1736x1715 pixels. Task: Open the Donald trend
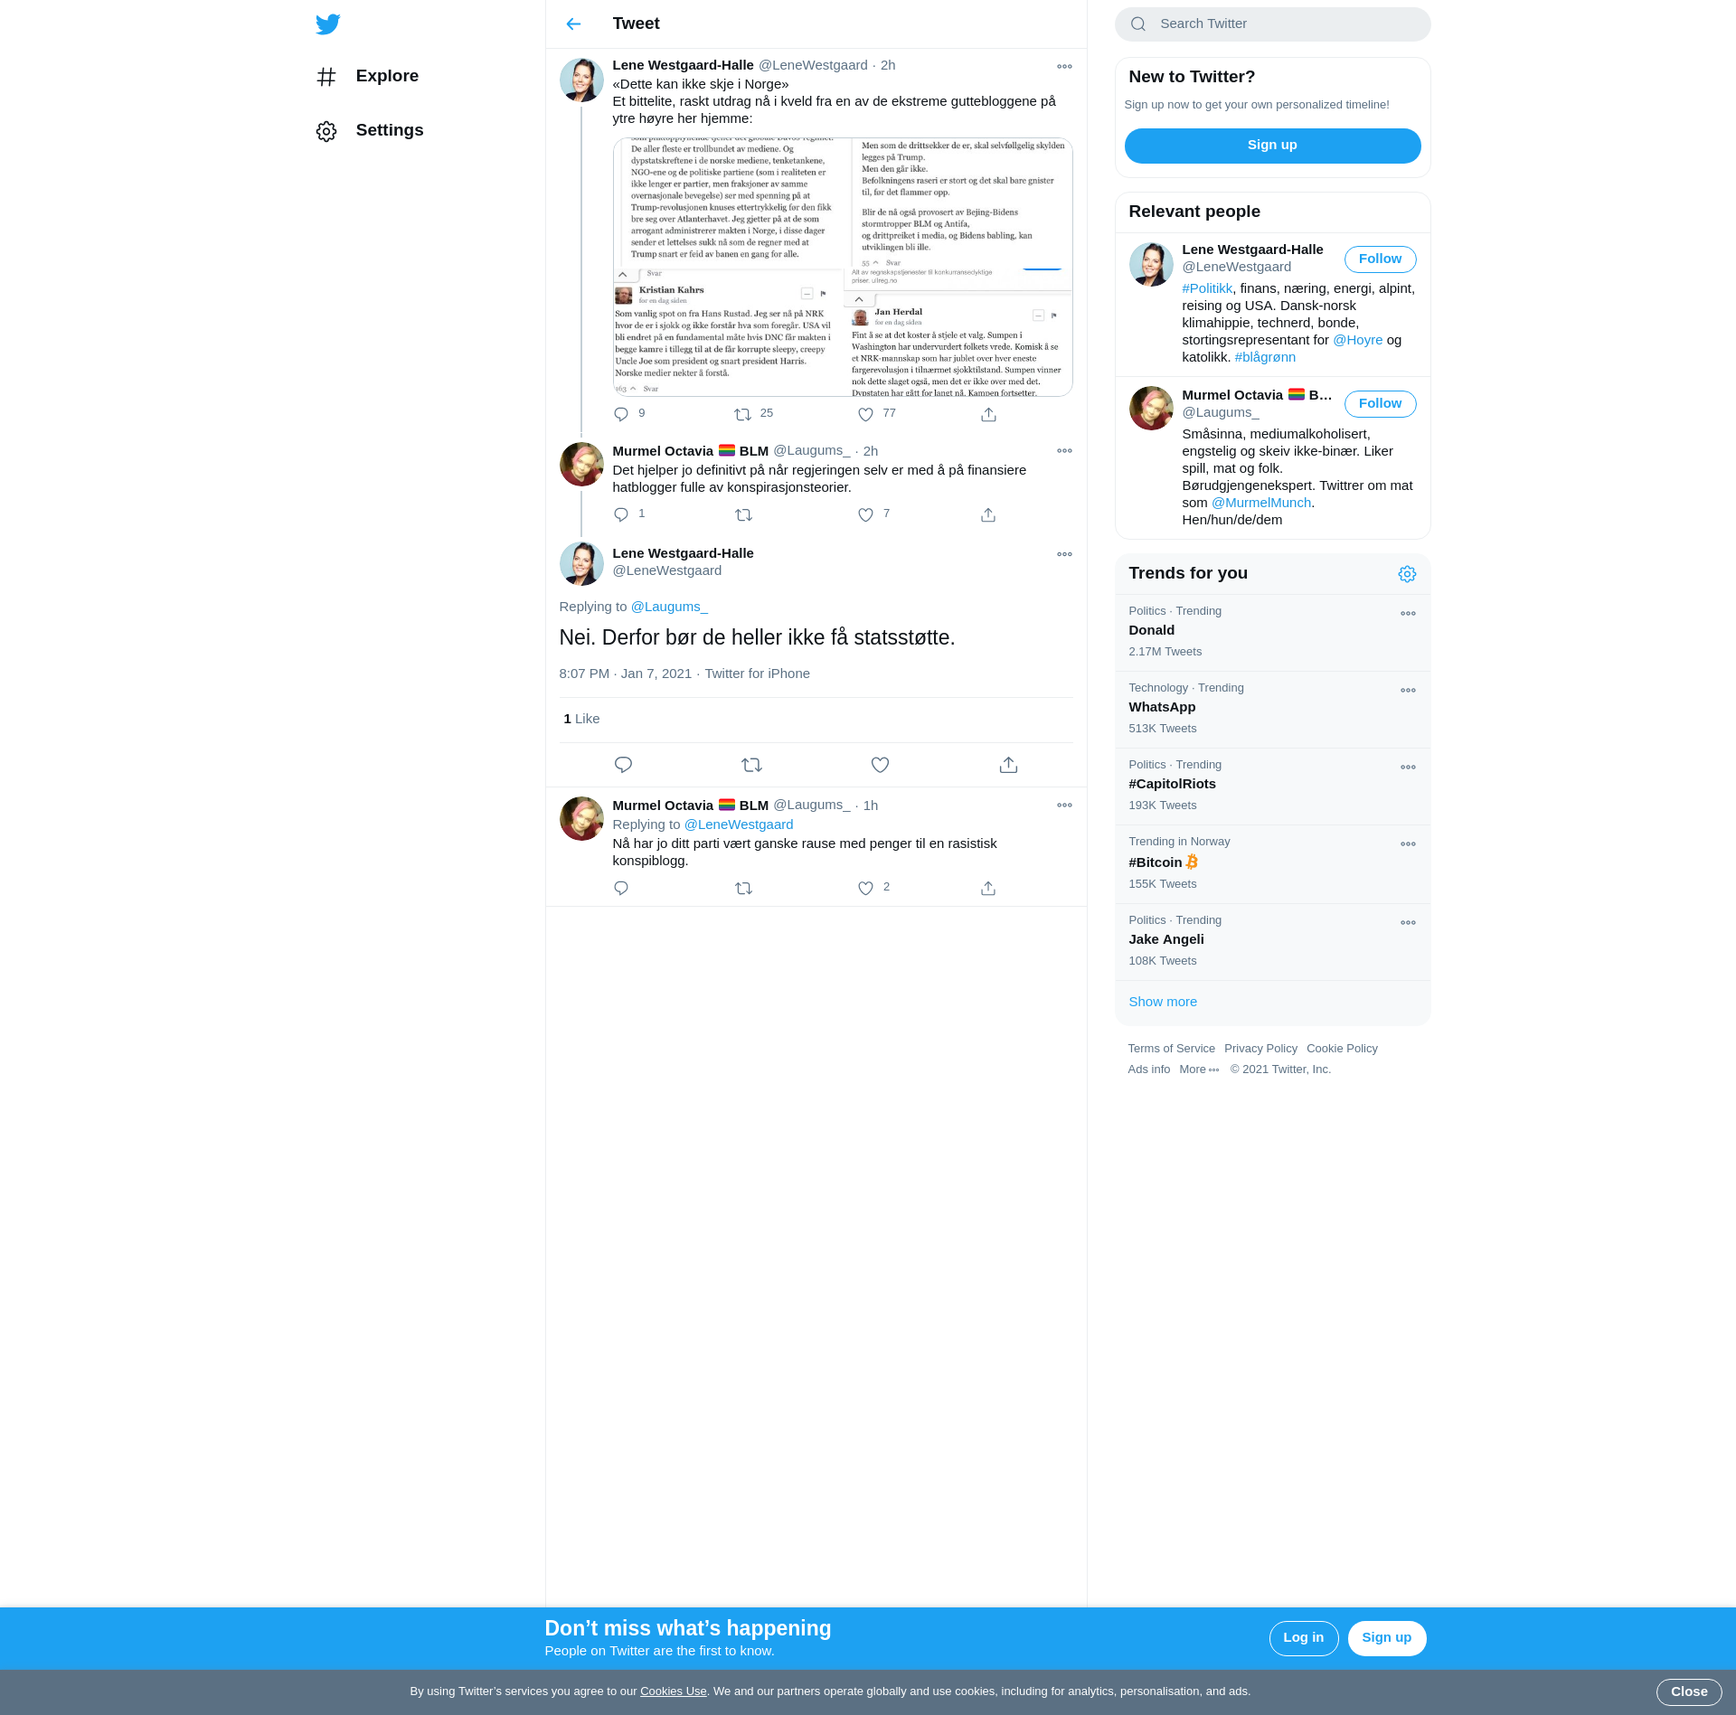(1272, 633)
